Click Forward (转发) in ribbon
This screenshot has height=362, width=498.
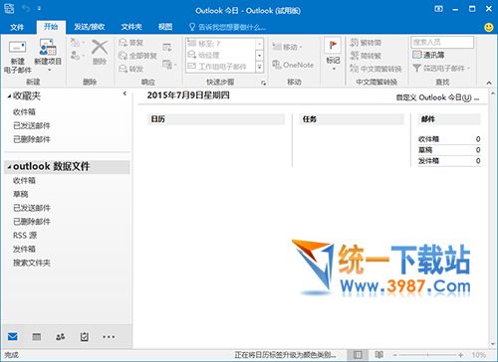click(x=131, y=69)
